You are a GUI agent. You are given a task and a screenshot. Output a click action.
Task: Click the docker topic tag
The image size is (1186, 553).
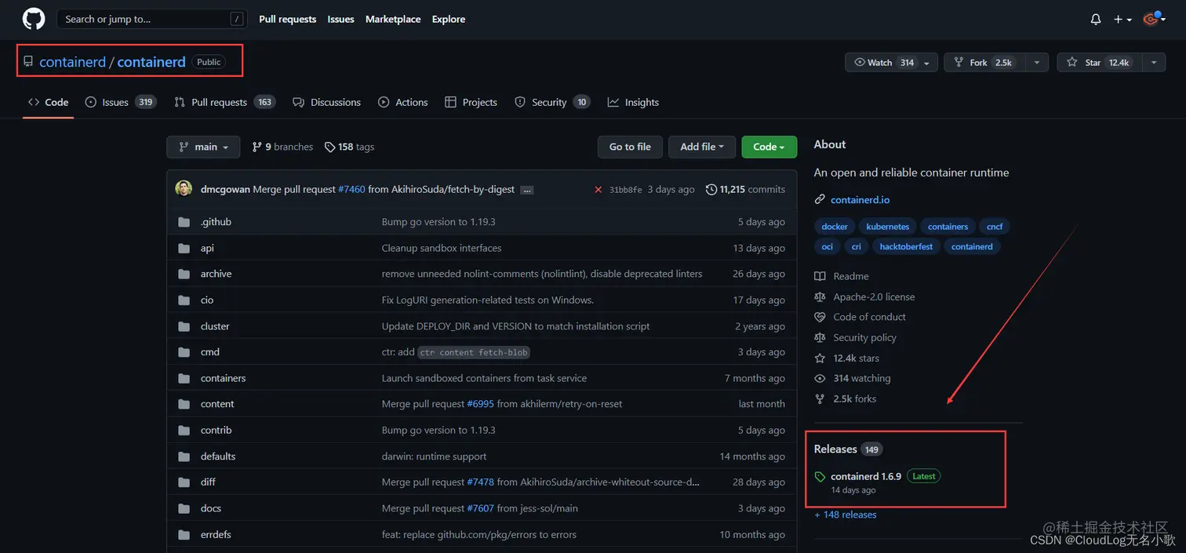pyautogui.click(x=835, y=227)
